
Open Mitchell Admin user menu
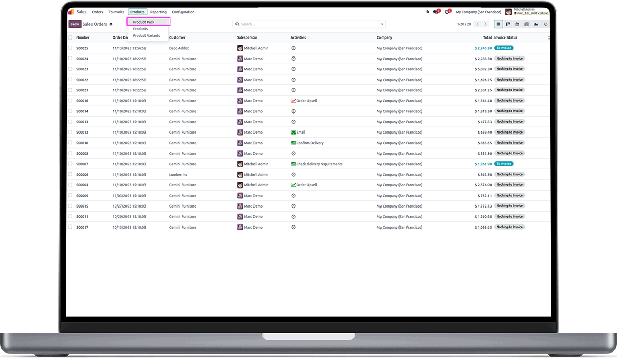click(527, 12)
